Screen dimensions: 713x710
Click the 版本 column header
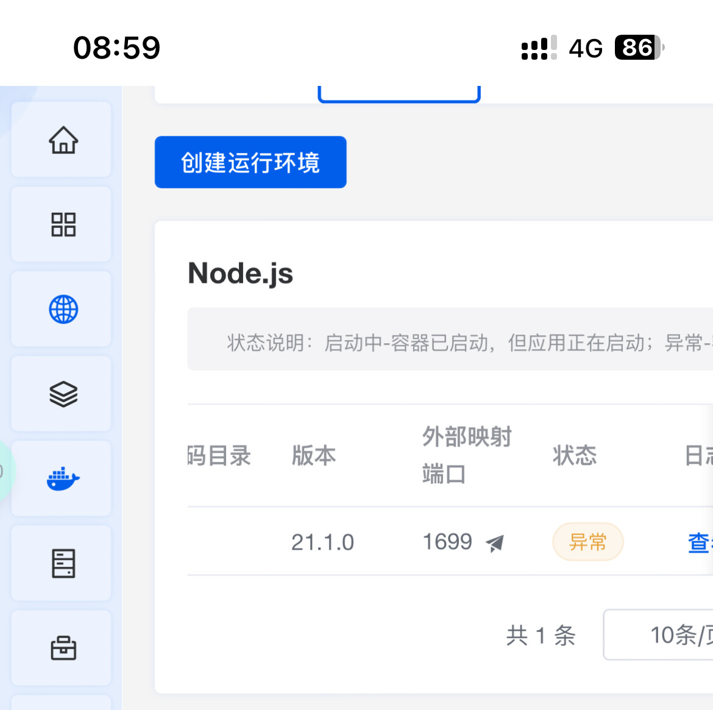[x=314, y=455]
